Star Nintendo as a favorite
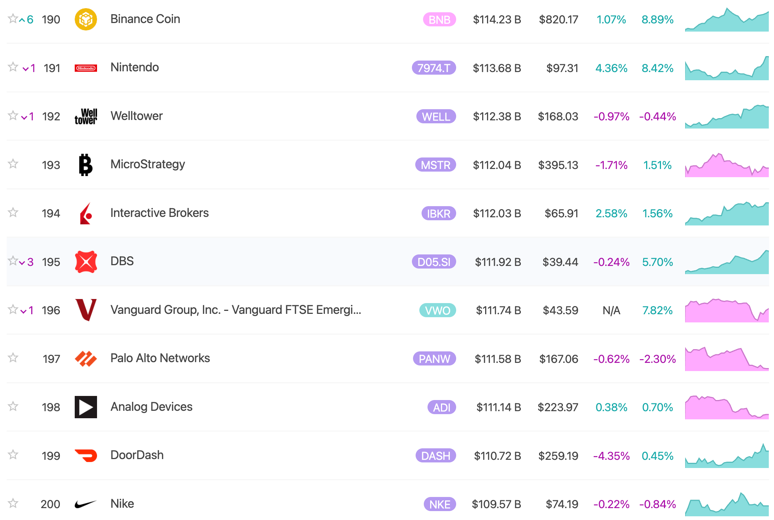 tap(13, 67)
